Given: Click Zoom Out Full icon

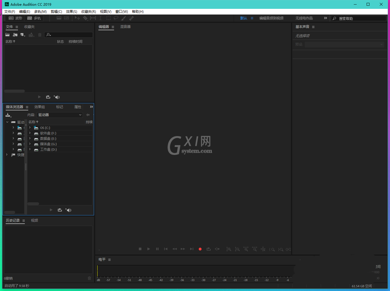Looking at the screenshot, I should pos(263,249).
